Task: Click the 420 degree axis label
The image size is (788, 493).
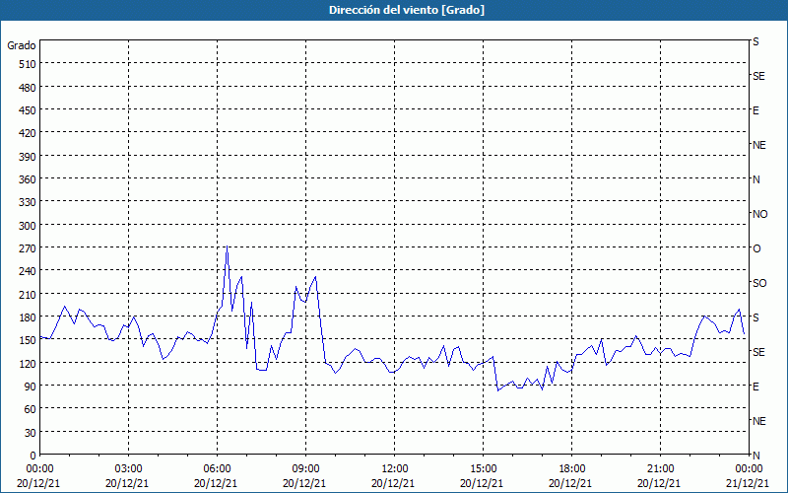Action: (x=28, y=133)
